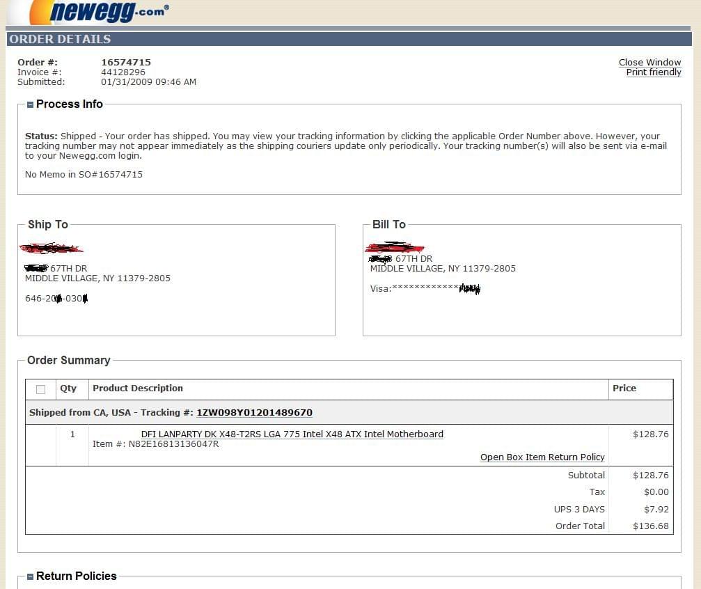This screenshot has height=589, width=701.
Task: Open the DFI LANPARTY motherboard product link
Action: pos(292,434)
